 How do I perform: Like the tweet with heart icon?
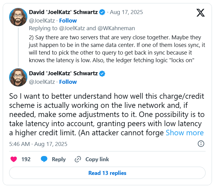tap(14, 159)
